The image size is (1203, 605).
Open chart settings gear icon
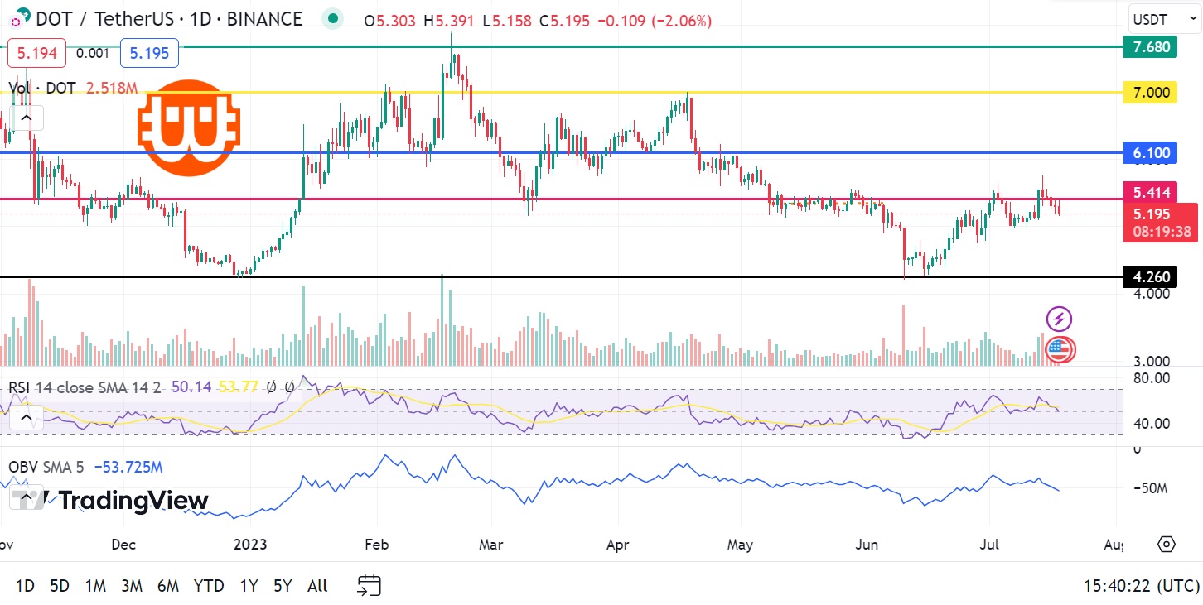(1167, 544)
